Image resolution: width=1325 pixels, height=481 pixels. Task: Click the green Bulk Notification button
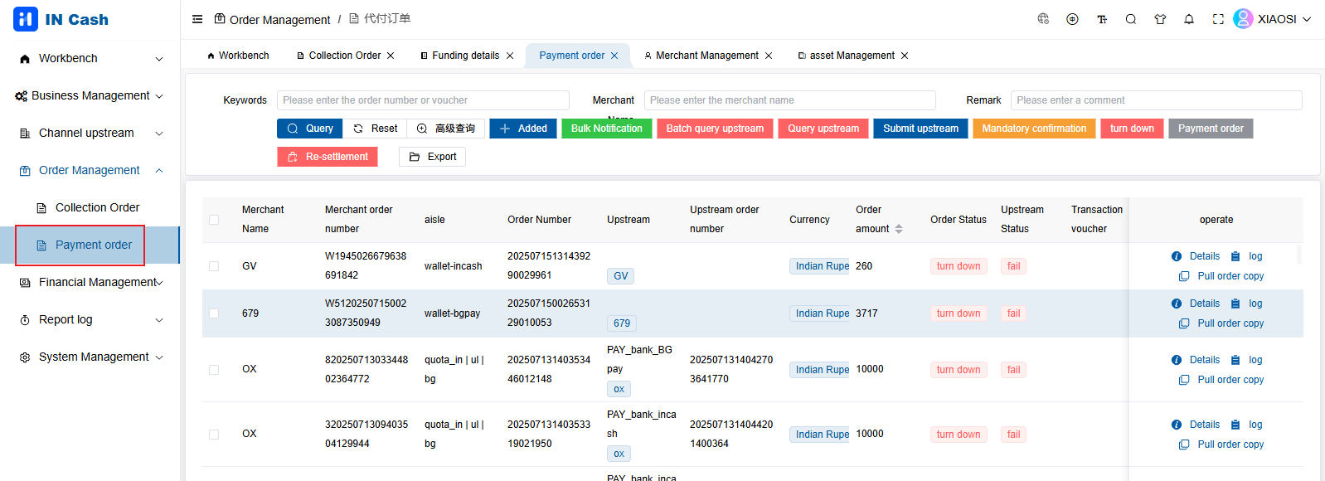(x=606, y=129)
